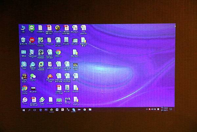
Task: Show hidden system tray icons
Action: coord(147,109)
